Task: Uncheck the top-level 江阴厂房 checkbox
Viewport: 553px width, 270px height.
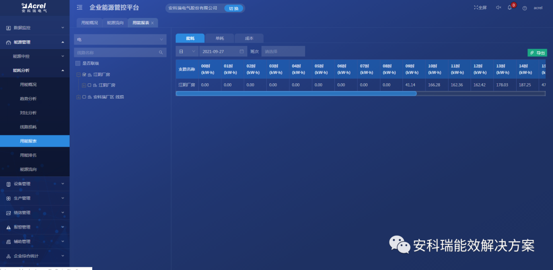Action: (84, 75)
